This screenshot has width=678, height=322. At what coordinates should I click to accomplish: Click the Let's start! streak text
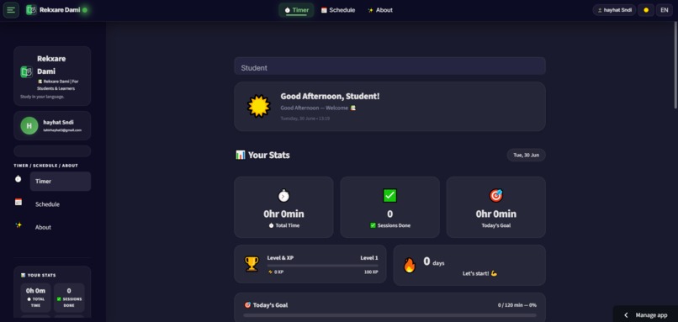click(x=479, y=273)
